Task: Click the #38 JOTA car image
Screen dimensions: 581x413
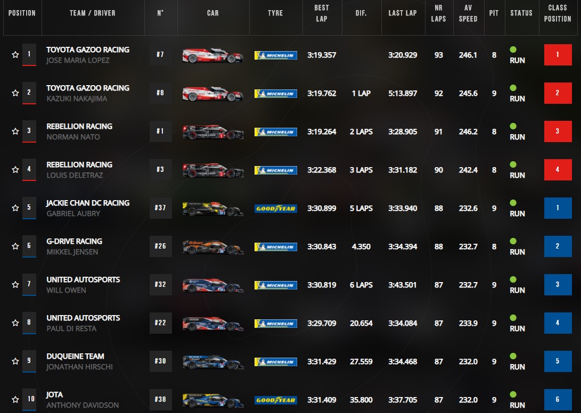Action: coord(212,400)
